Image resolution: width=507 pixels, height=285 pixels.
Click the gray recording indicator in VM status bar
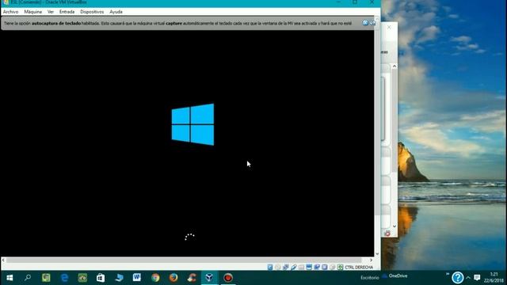pyautogui.click(x=333, y=268)
